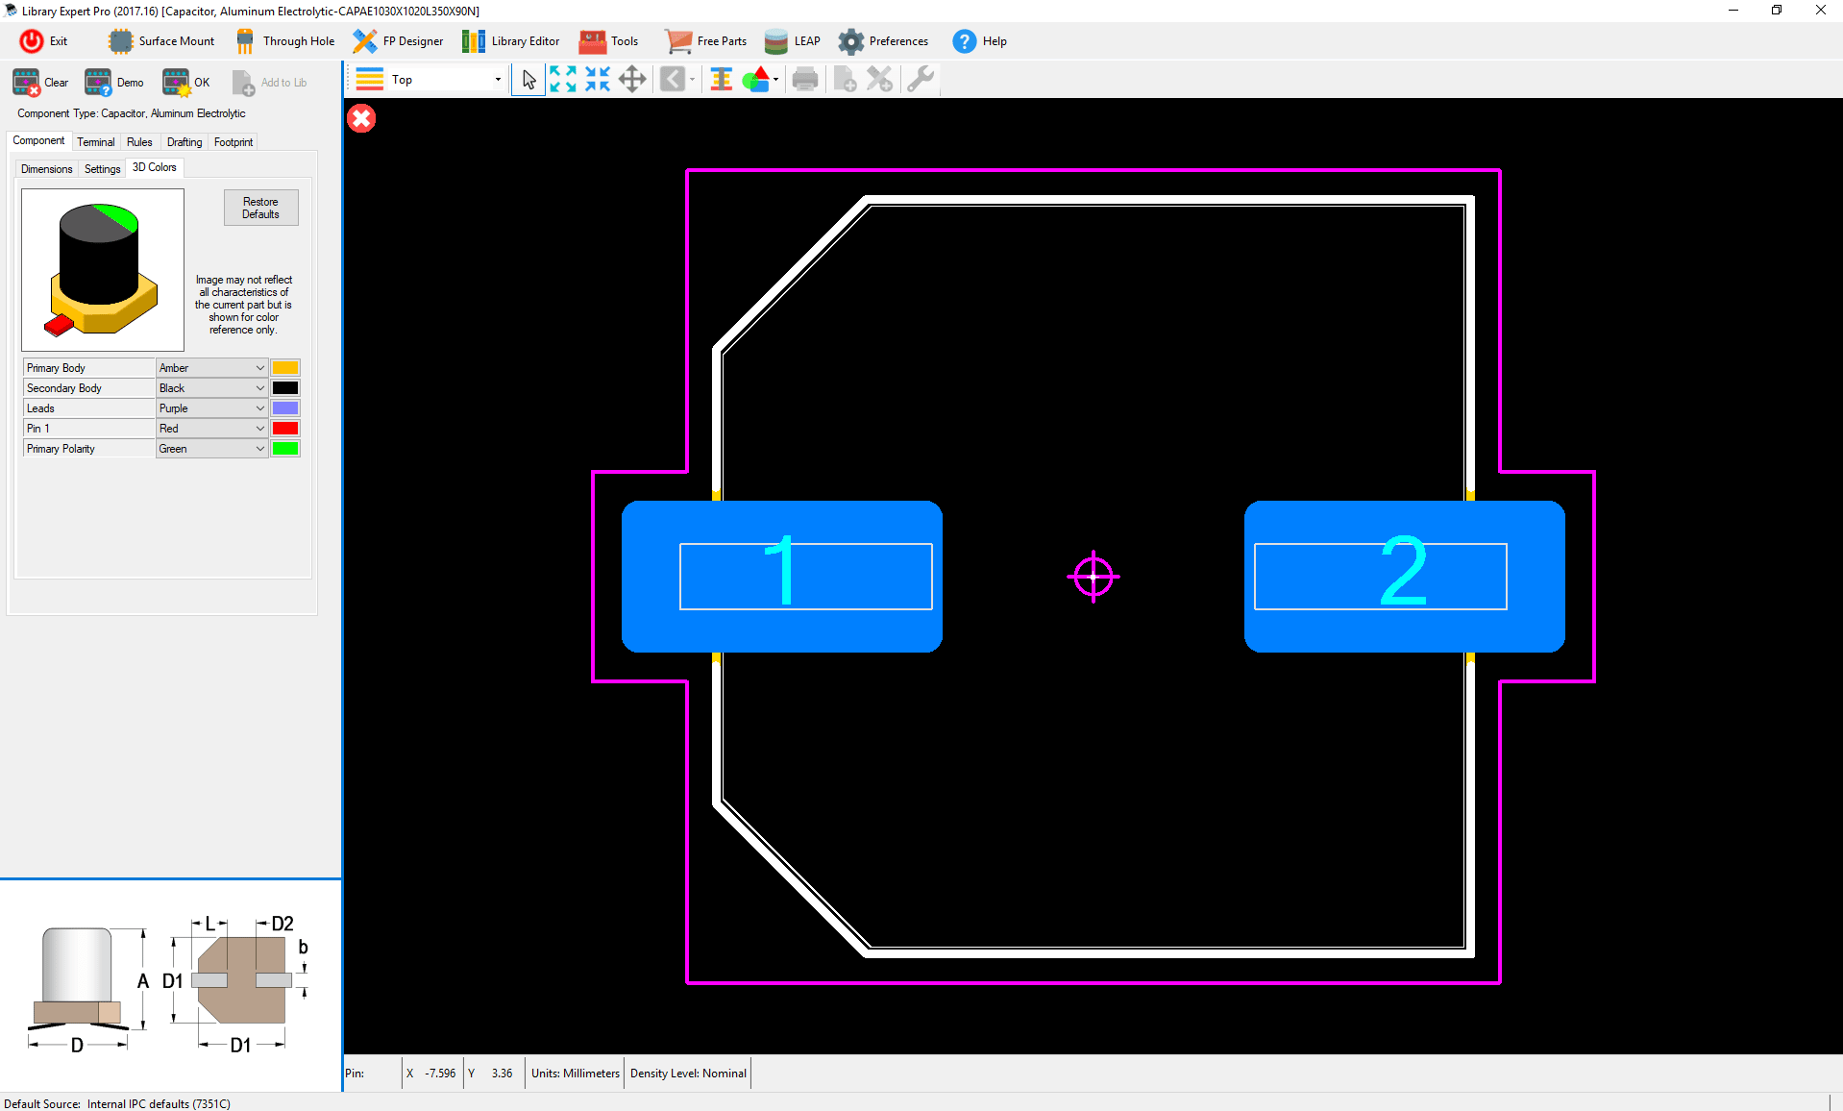Click the layer stack icon
This screenshot has height=1111, width=1843.
[370, 80]
